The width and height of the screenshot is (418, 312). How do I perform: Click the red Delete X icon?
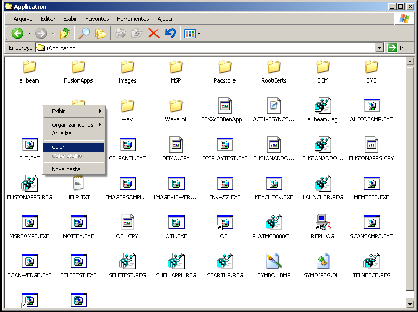point(154,34)
